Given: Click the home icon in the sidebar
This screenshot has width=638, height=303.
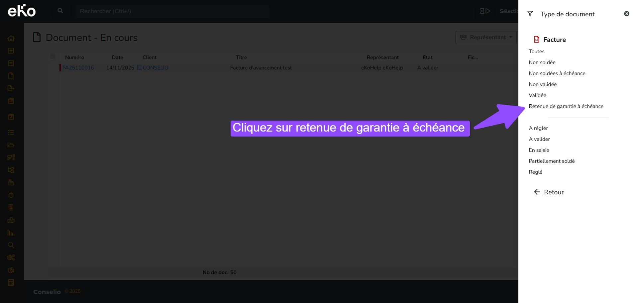Looking at the screenshot, I should [x=11, y=38].
